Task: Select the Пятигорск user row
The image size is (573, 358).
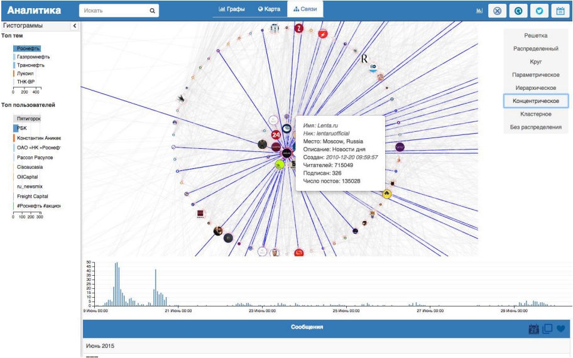Action: [28, 119]
